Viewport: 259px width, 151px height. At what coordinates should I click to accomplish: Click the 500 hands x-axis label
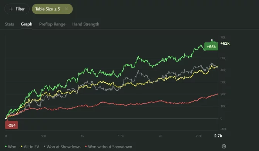pyautogui.click(x=43, y=136)
